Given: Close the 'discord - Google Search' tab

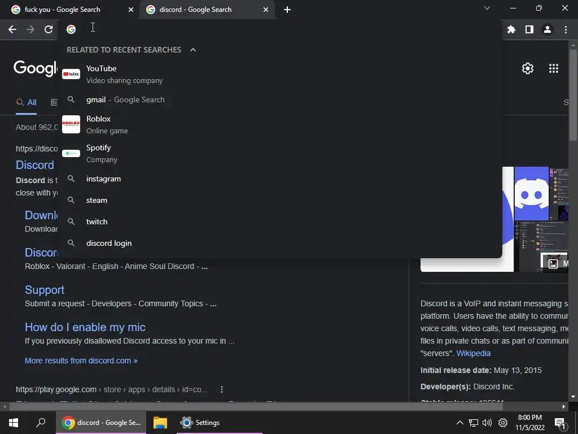Looking at the screenshot, I should coord(266,10).
